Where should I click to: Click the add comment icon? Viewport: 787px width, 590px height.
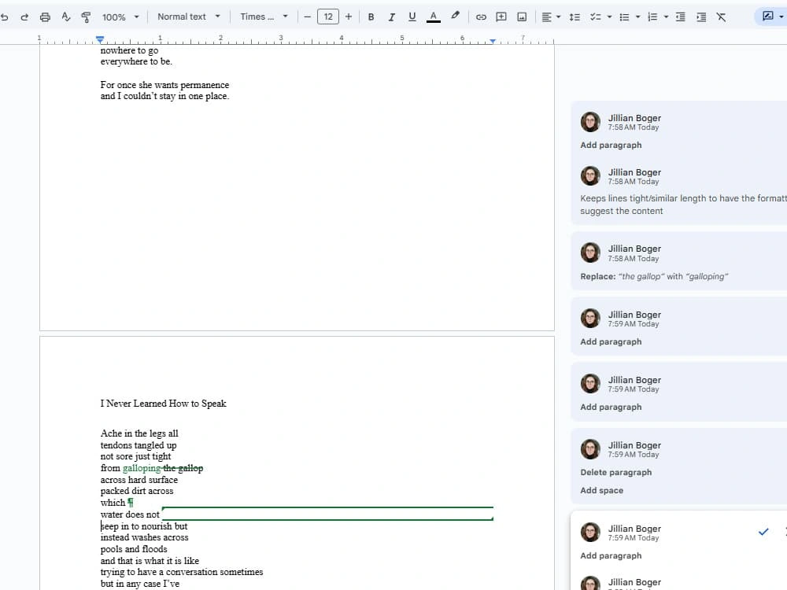click(501, 17)
